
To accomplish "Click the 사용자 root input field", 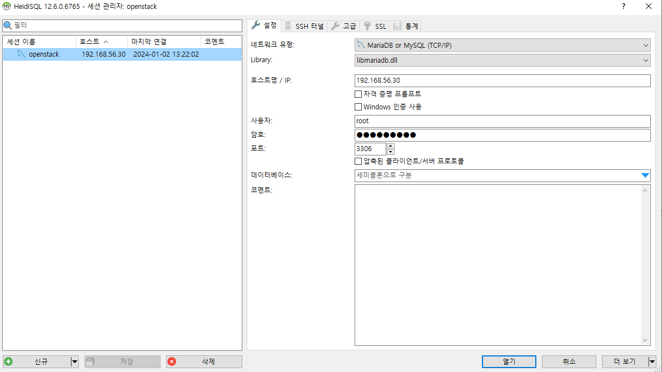I will click(x=502, y=121).
